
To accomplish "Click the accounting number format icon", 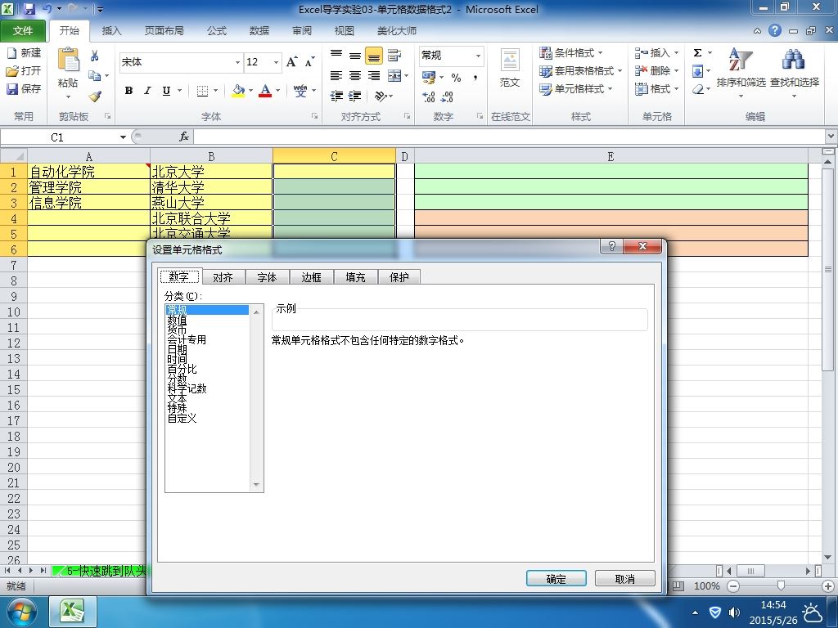I will [x=429, y=78].
